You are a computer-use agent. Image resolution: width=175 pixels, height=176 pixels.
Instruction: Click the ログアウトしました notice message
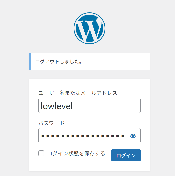(59, 62)
